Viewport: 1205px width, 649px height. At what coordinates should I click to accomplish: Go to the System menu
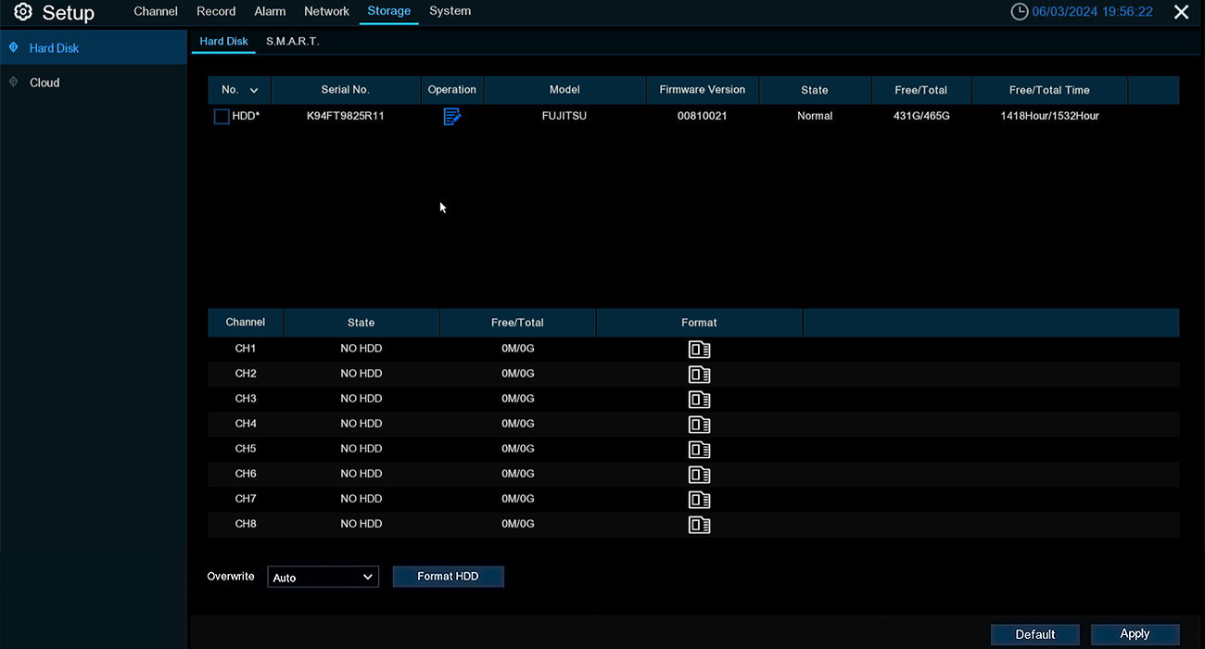pyautogui.click(x=450, y=11)
